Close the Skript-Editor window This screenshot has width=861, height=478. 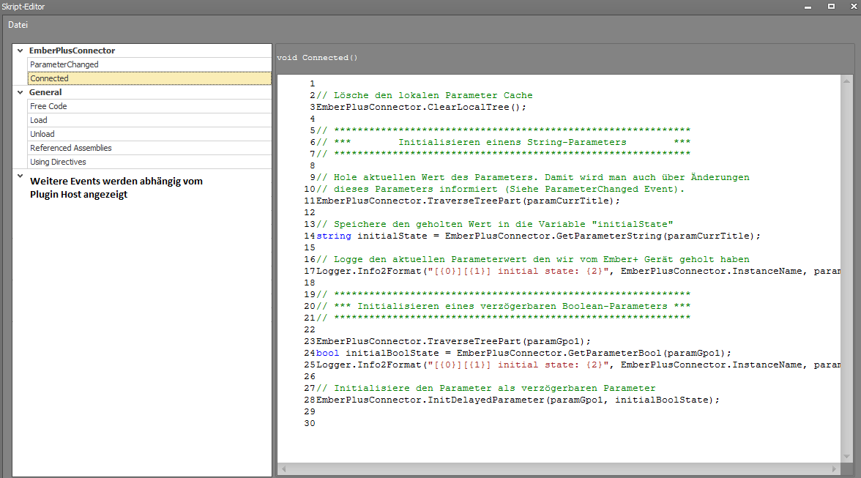(x=854, y=7)
